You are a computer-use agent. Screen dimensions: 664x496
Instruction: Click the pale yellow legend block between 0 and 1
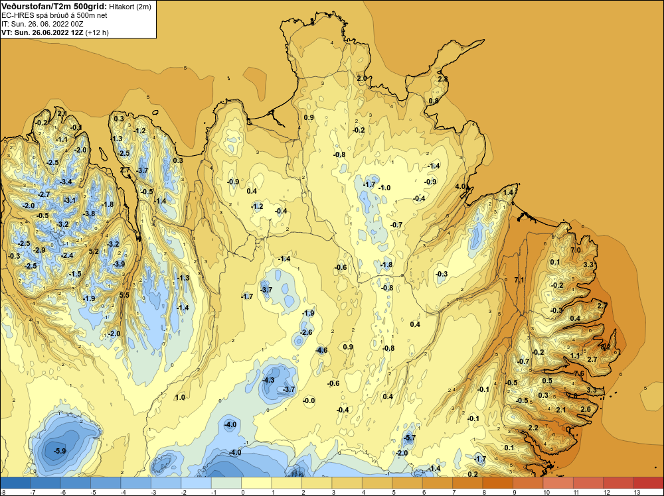[256, 483]
